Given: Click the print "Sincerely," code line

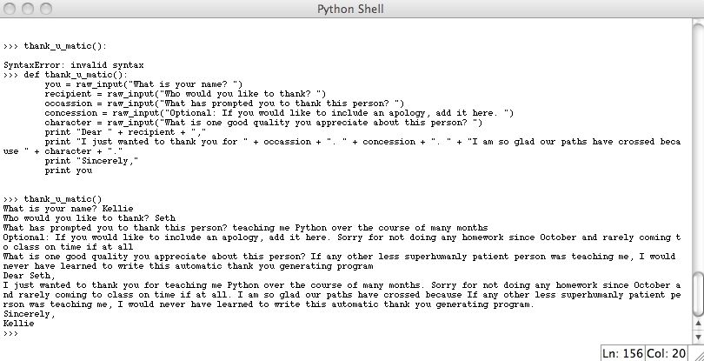Looking at the screenshot, I should pos(91,161).
